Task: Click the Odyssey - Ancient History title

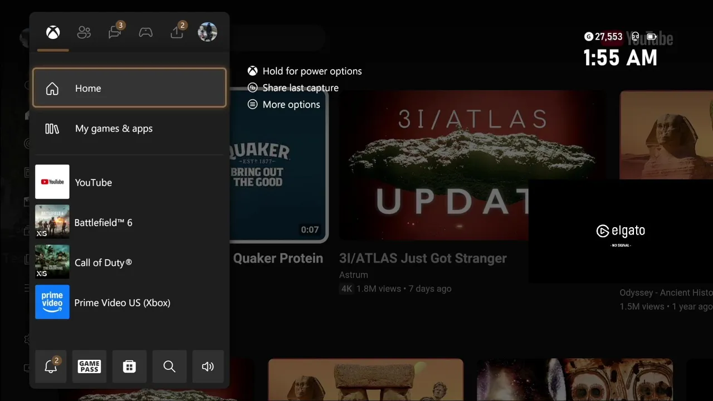Action: [666, 292]
